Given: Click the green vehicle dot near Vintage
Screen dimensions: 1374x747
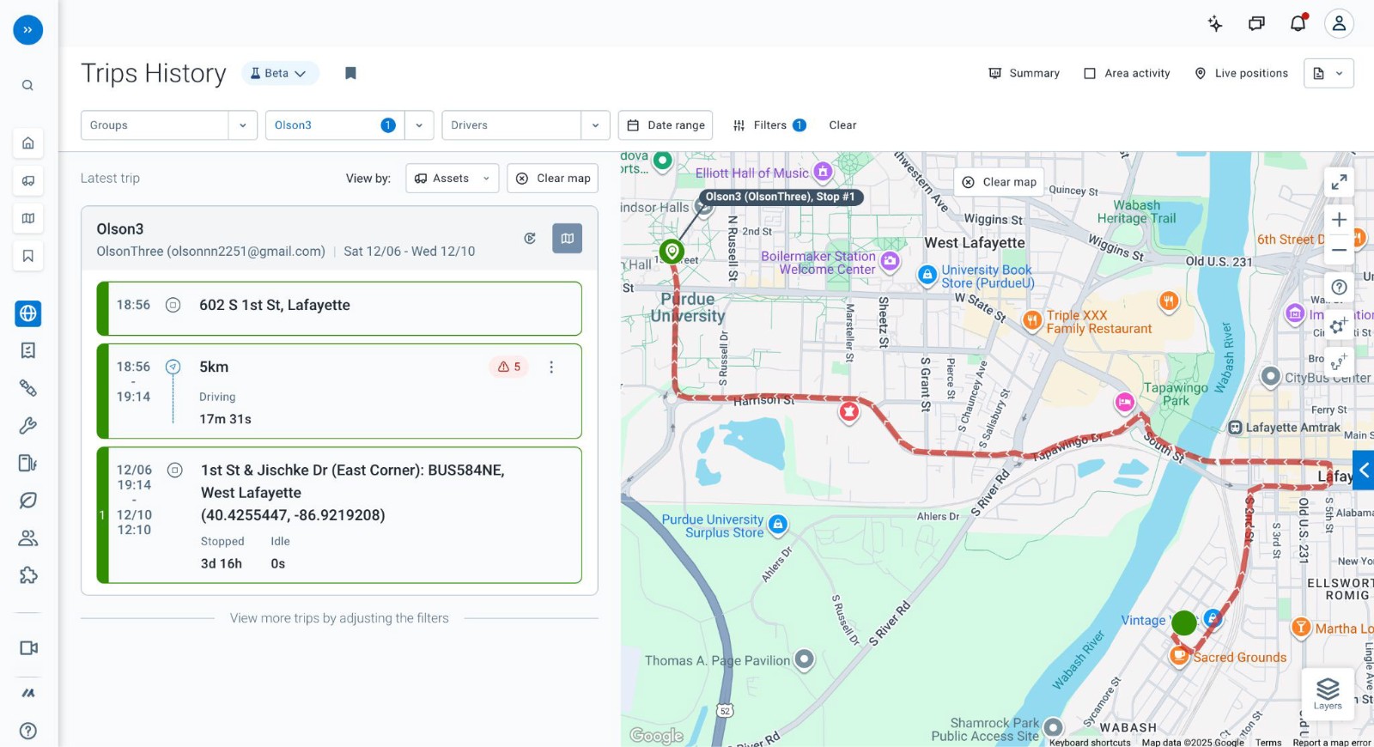Looking at the screenshot, I should (x=1184, y=623).
